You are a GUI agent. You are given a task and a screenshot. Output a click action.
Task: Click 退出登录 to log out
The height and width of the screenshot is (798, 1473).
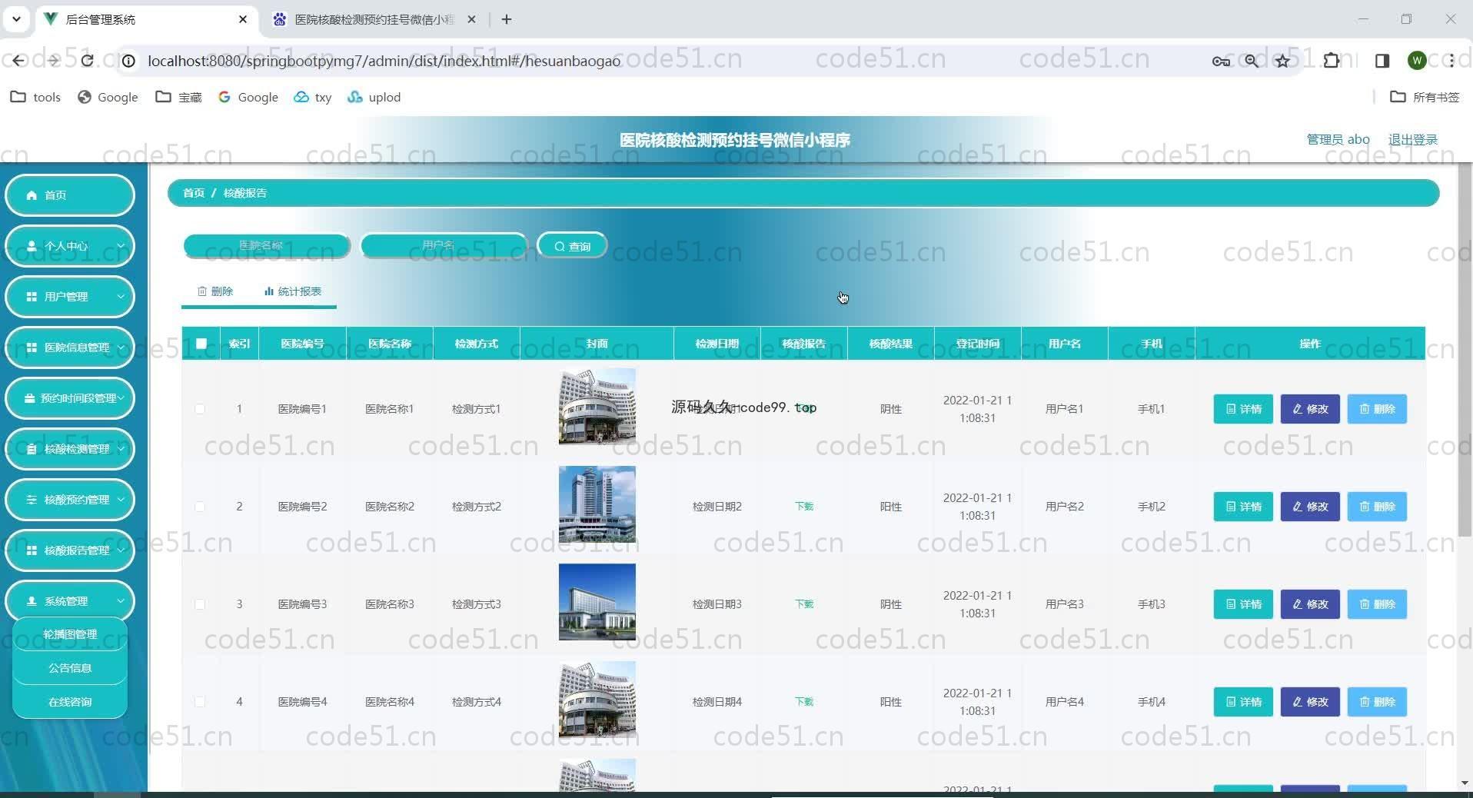1412,139
